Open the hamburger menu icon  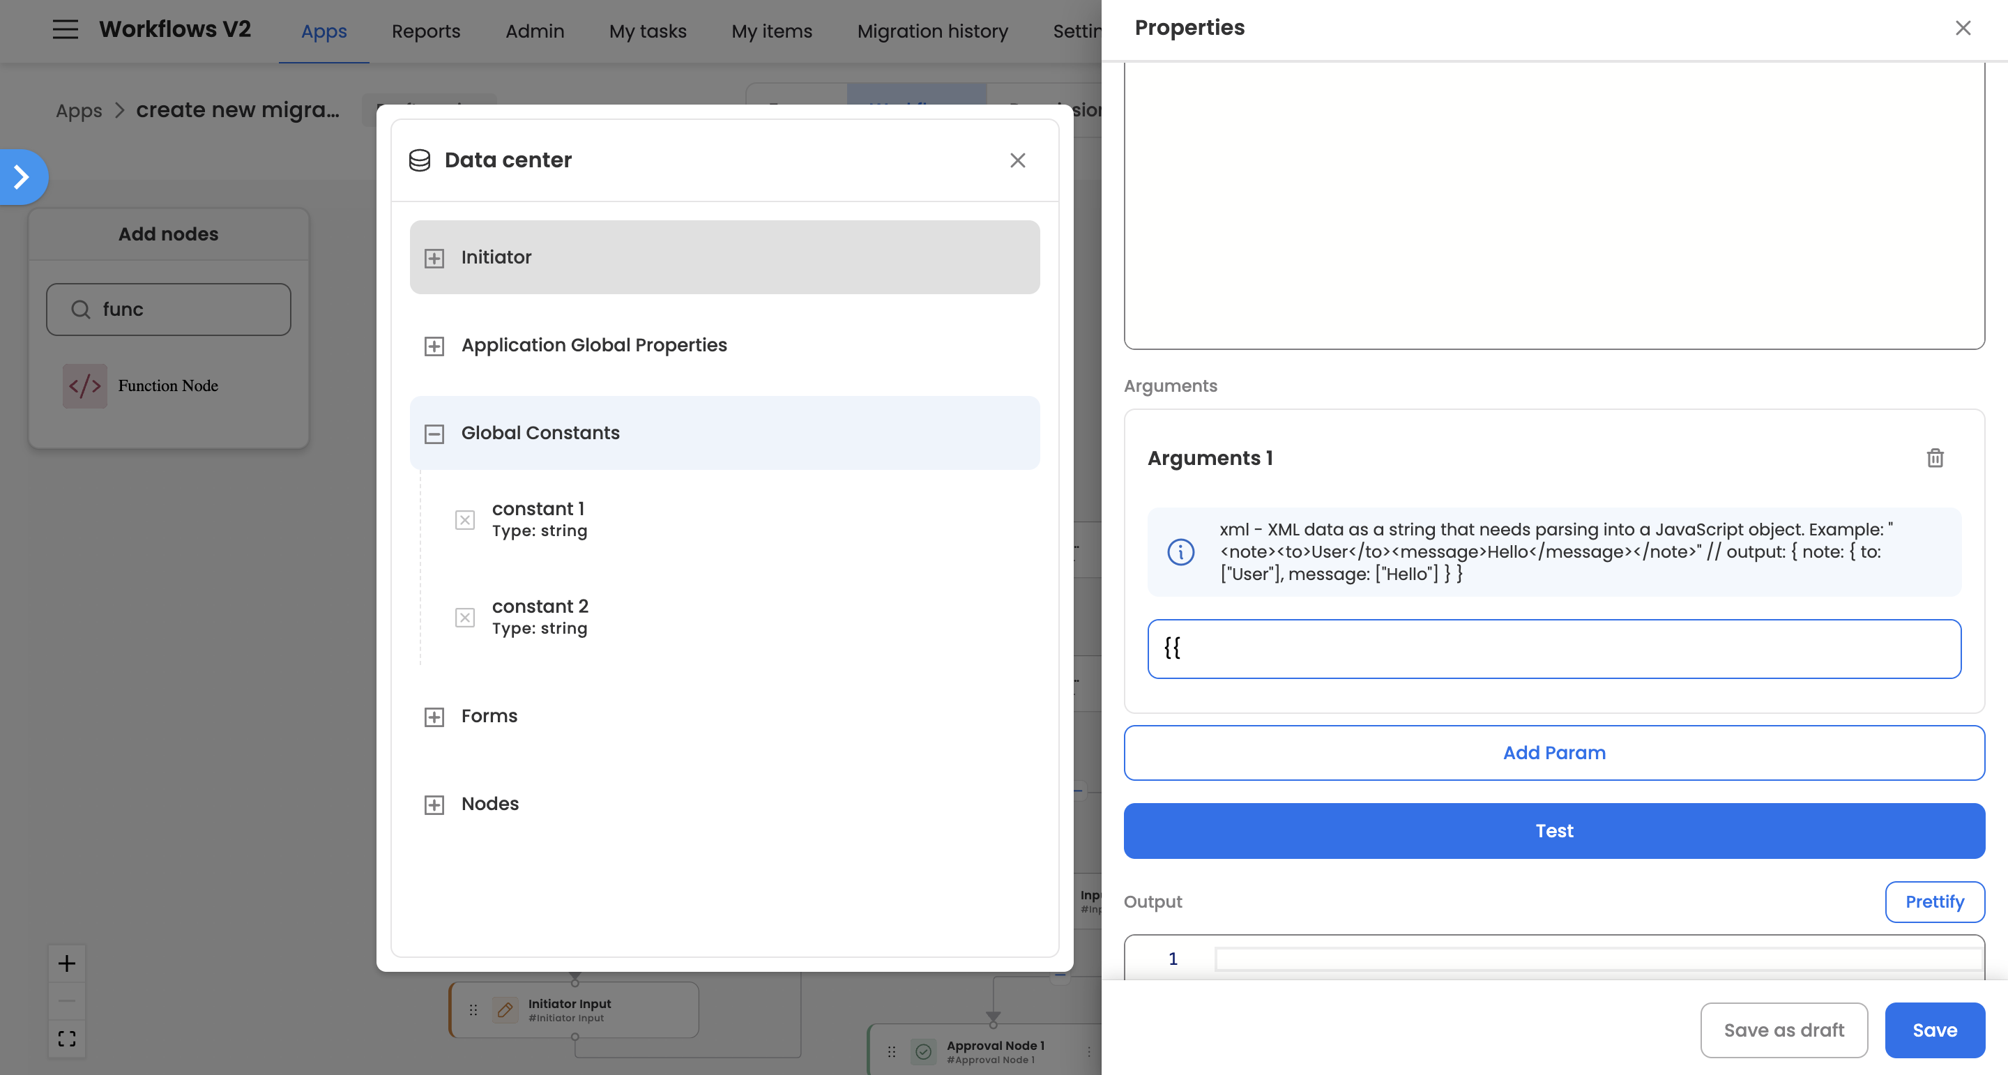coord(66,29)
